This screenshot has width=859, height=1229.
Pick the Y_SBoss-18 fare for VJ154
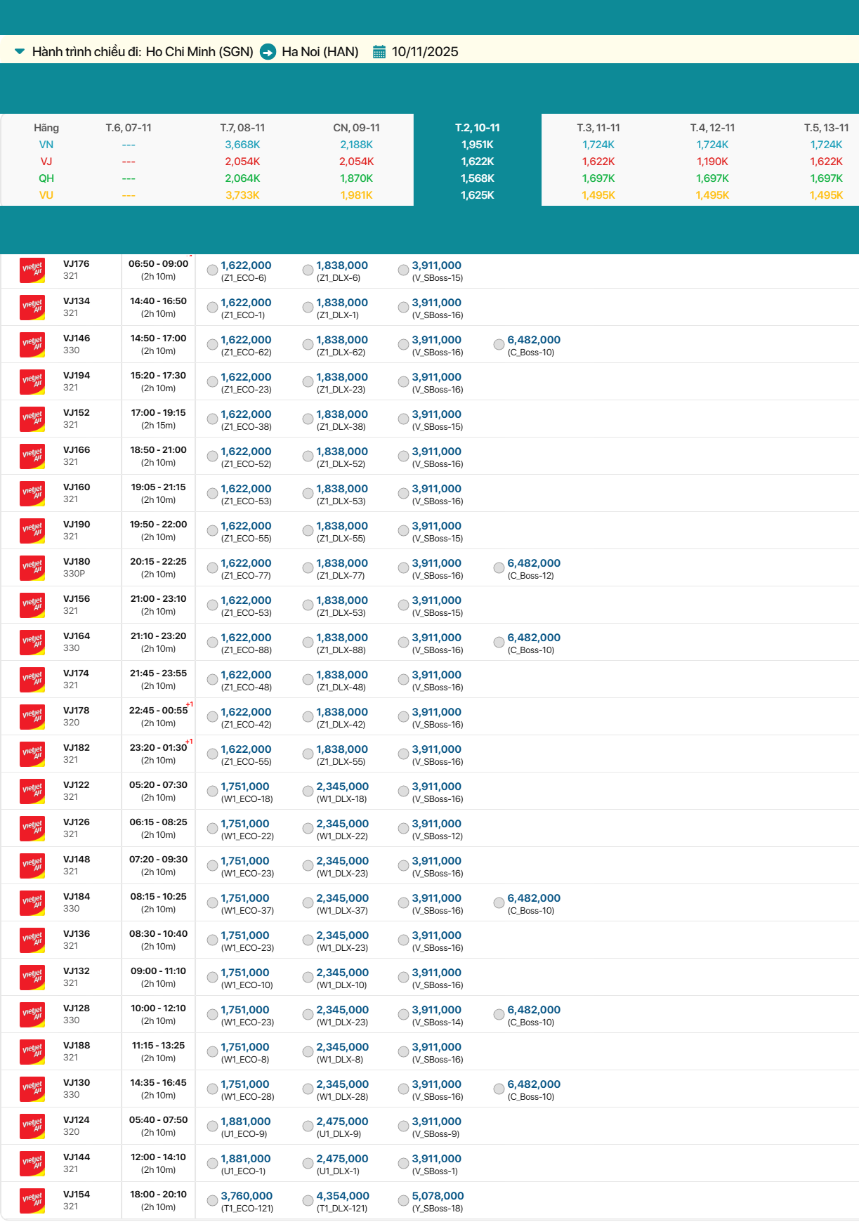pos(403,1201)
